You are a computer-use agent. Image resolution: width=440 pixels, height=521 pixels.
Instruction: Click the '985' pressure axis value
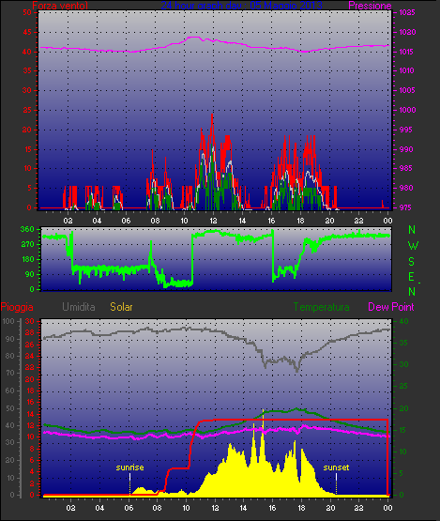pyautogui.click(x=406, y=168)
